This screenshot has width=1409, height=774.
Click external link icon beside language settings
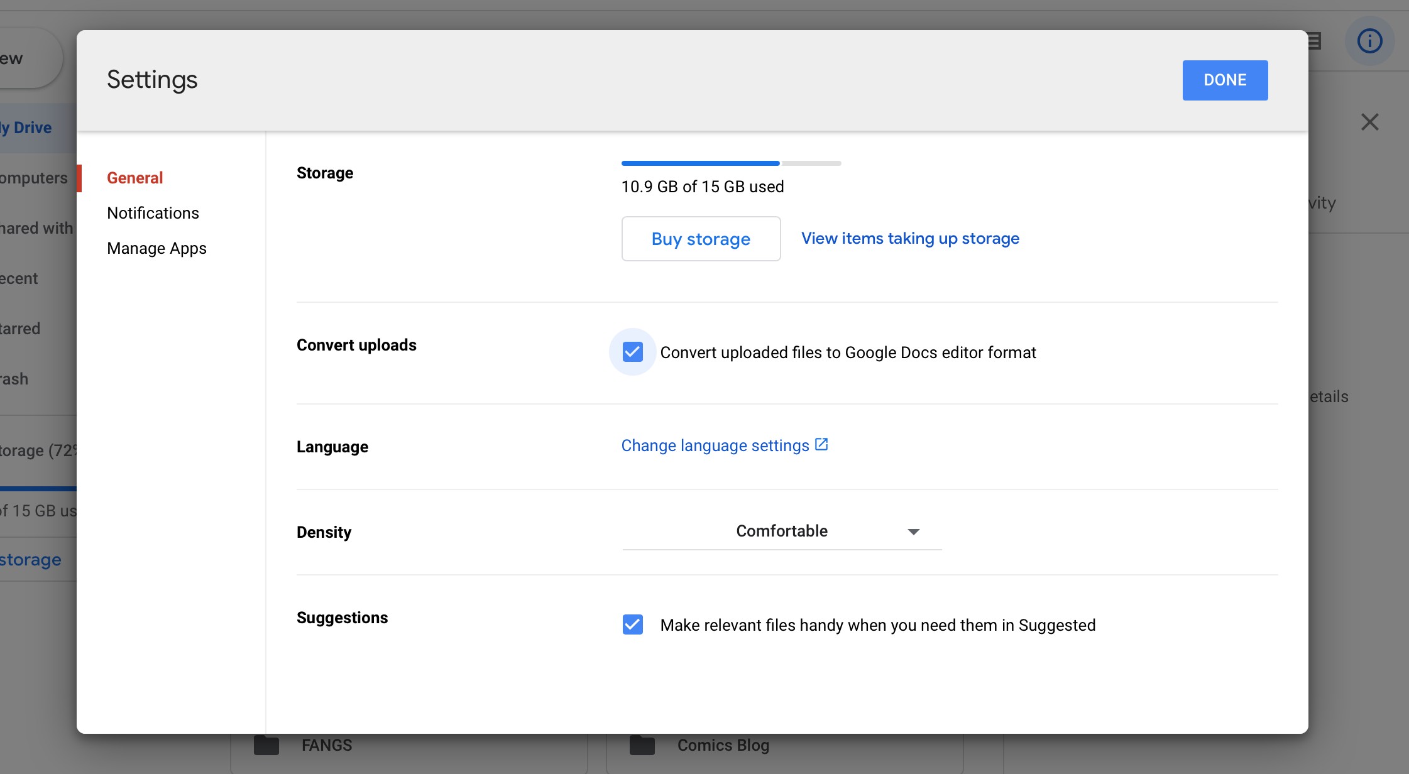[x=821, y=444]
